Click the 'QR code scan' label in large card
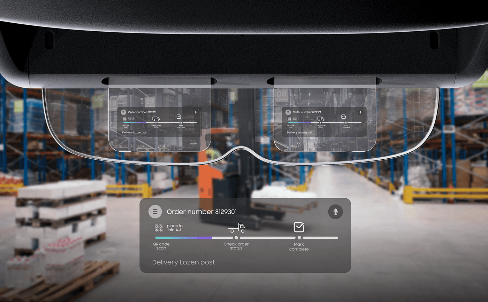Viewport: 488px width, 302px height. click(161, 246)
